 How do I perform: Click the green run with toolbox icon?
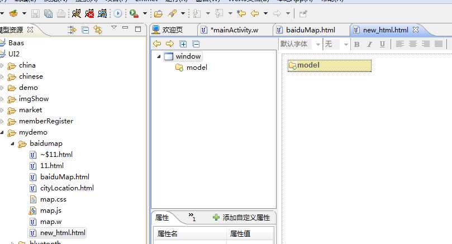coord(134,13)
